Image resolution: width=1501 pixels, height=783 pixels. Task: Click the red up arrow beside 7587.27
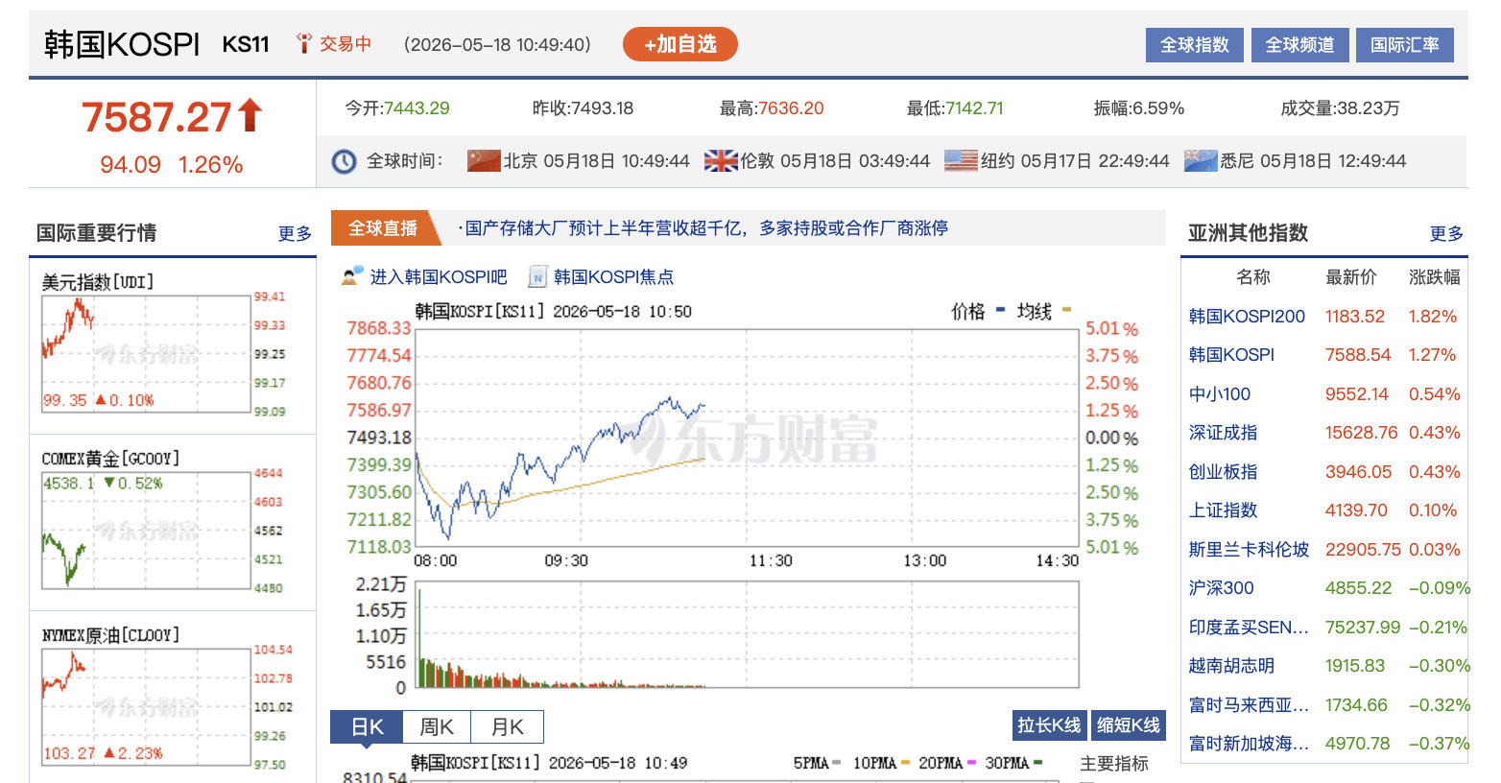(250, 115)
